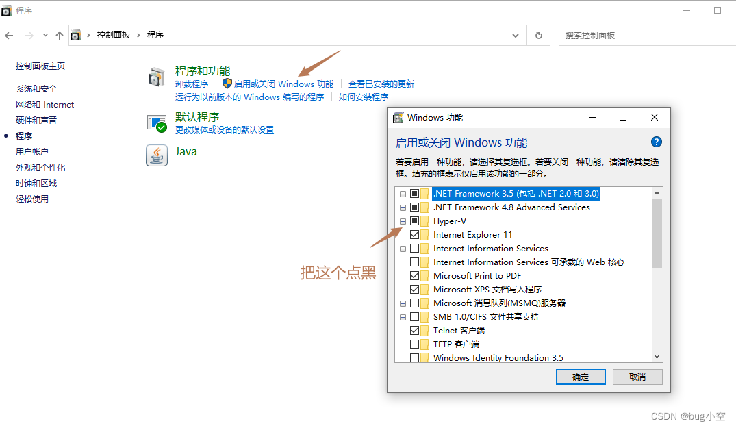This screenshot has width=736, height=428.
Task: Check SMB 1.0/CIFS 文件共享支持 checkbox
Action: pyautogui.click(x=414, y=317)
